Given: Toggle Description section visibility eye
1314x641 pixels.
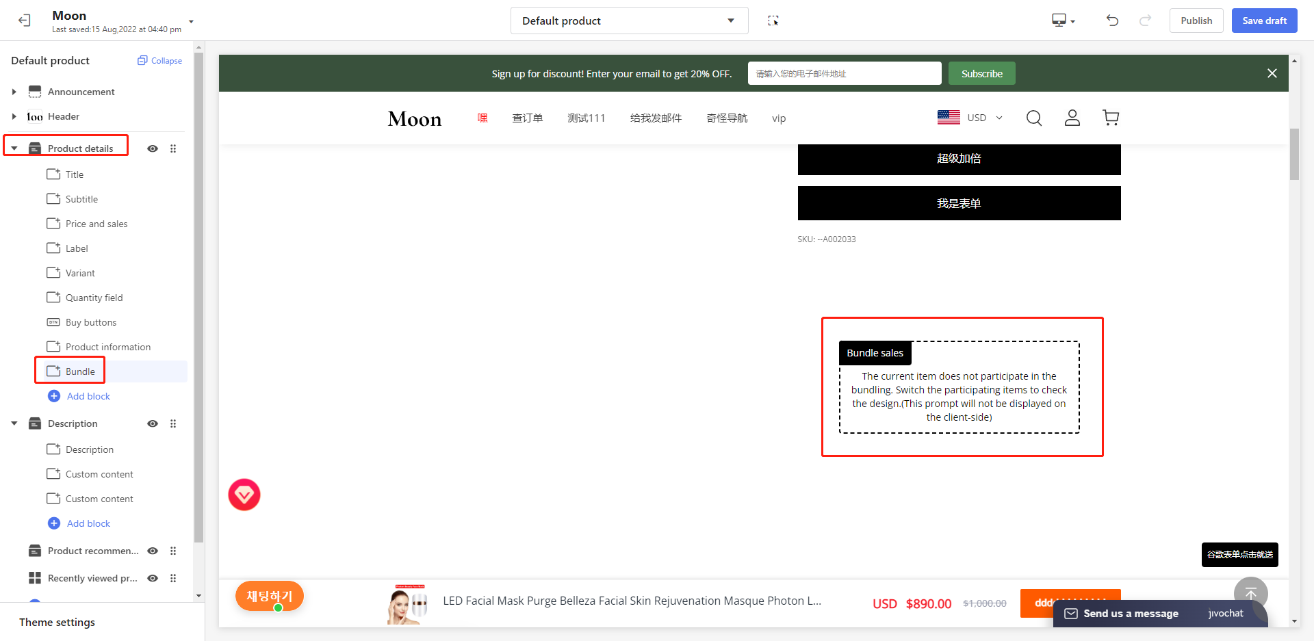Looking at the screenshot, I should 153,423.
